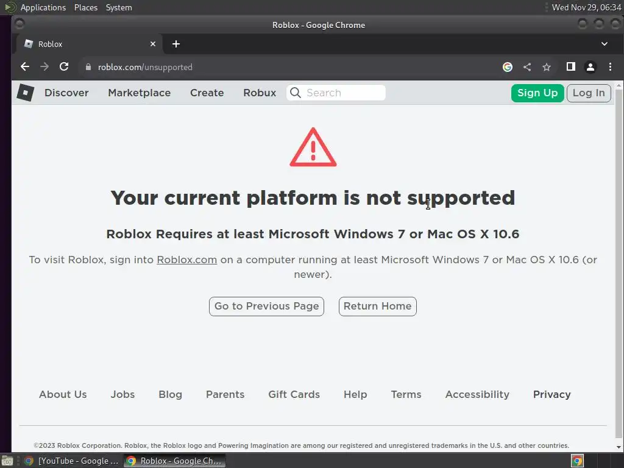Open the System menu
The width and height of the screenshot is (624, 468).
click(119, 7)
